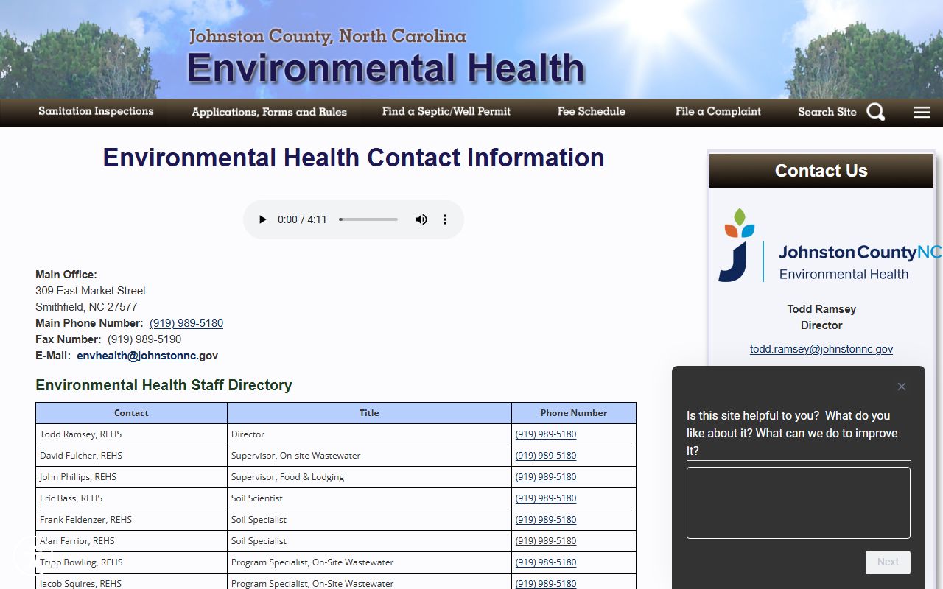
Task: Select 'Supervisor, Food & Lodging' cell
Action: click(x=369, y=477)
